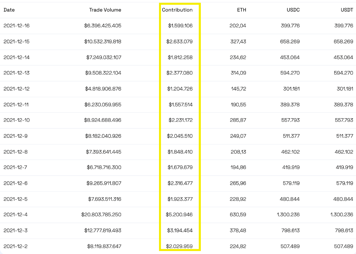Select the ETH value 630,59

pyautogui.click(x=238, y=214)
